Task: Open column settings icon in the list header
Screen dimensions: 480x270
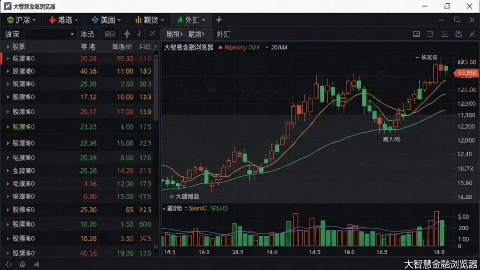Action: click(156, 46)
